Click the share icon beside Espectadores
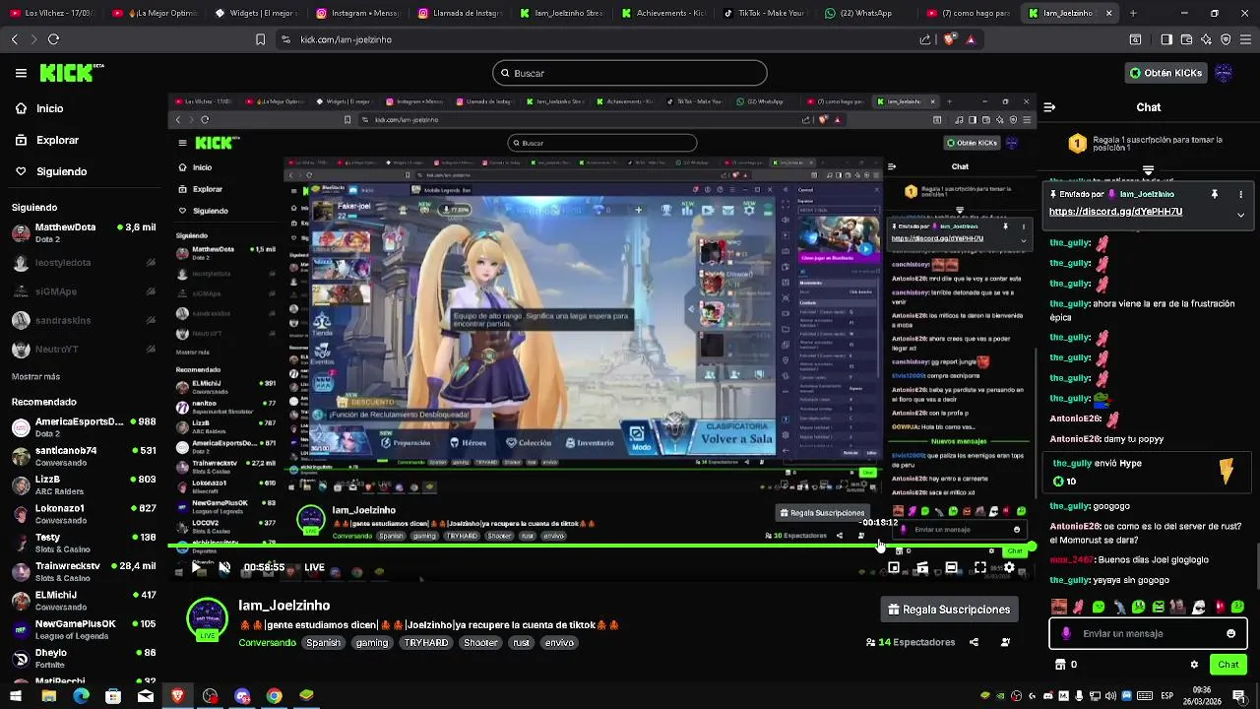Viewport: 1260px width, 709px height. pyautogui.click(x=974, y=642)
